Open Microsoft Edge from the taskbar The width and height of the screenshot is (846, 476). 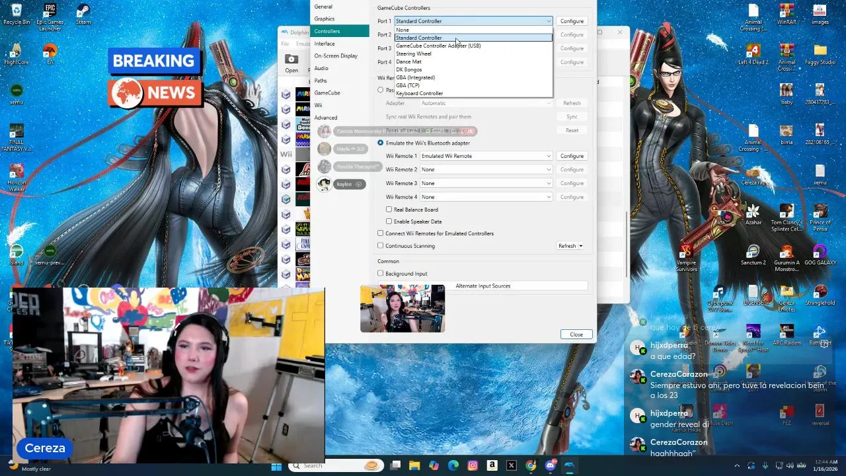[453, 465]
